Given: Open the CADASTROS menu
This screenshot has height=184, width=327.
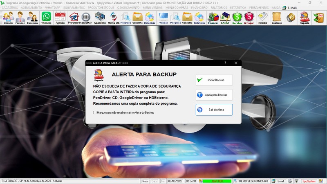Looking at the screenshot, I should [x=10, y=8].
